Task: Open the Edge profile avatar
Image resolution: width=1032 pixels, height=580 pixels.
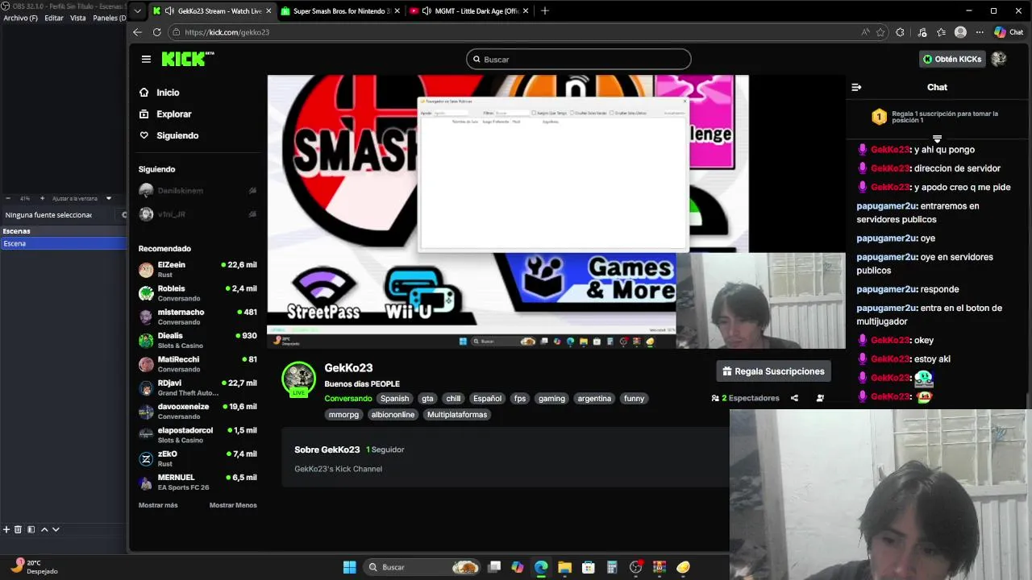Action: pyautogui.click(x=960, y=32)
